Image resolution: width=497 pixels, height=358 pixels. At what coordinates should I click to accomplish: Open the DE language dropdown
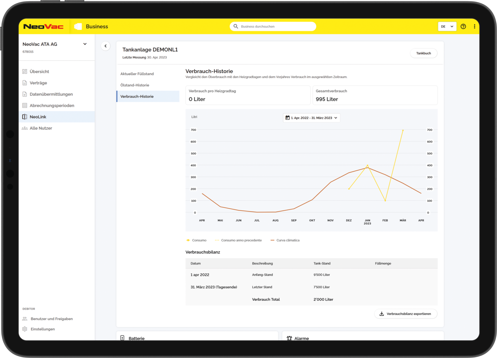pyautogui.click(x=447, y=27)
